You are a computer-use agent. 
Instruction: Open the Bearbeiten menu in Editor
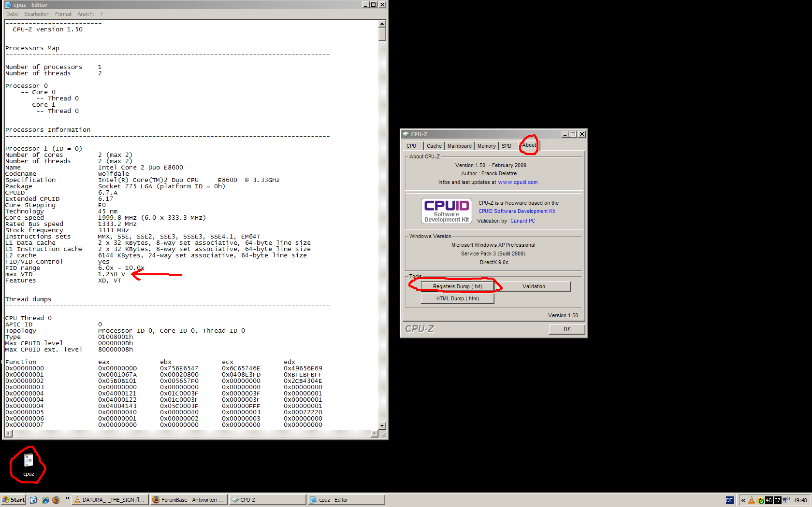pyautogui.click(x=37, y=14)
